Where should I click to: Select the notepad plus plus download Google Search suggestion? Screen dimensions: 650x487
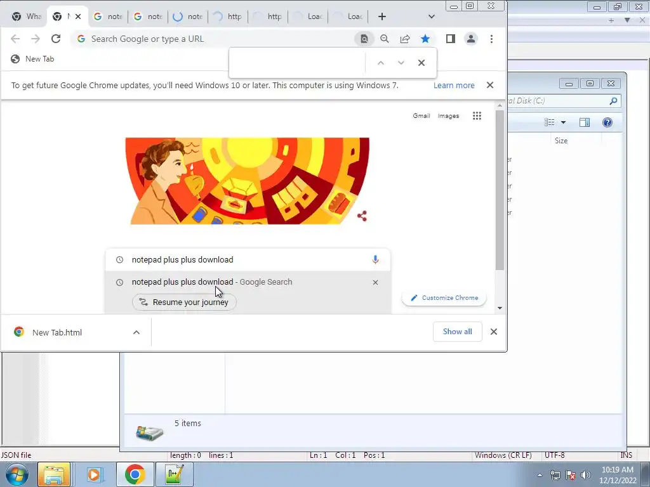[248, 282]
